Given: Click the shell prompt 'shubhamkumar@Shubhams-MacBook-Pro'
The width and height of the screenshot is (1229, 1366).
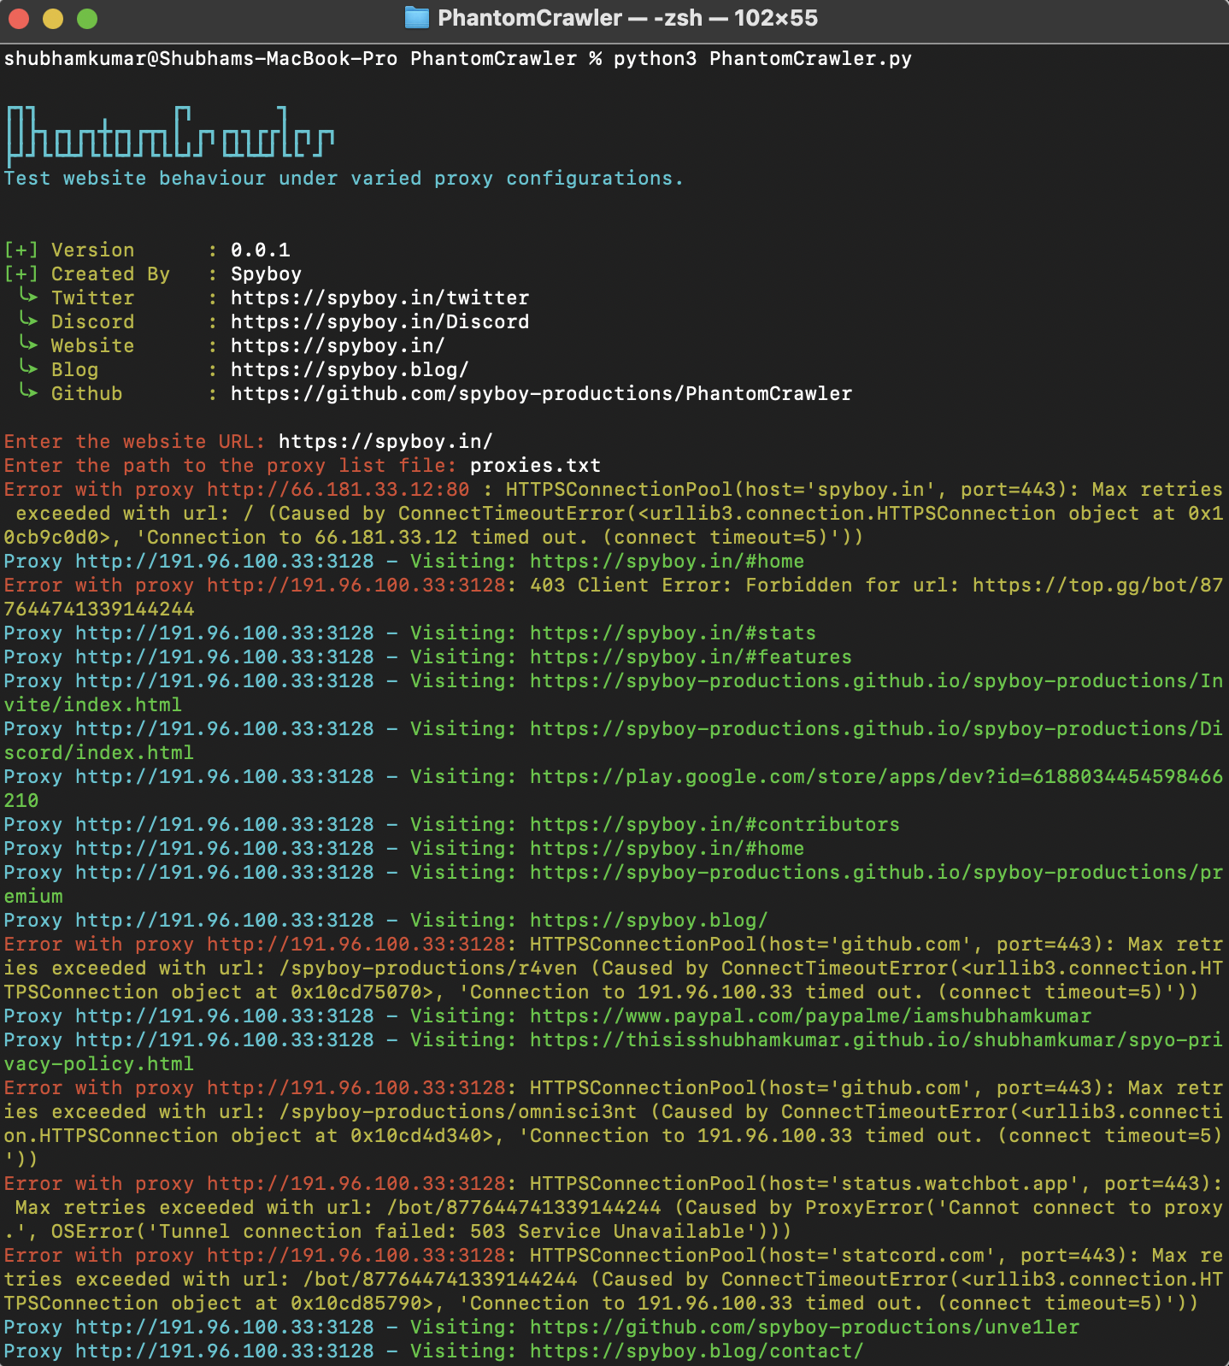Looking at the screenshot, I should point(200,59).
